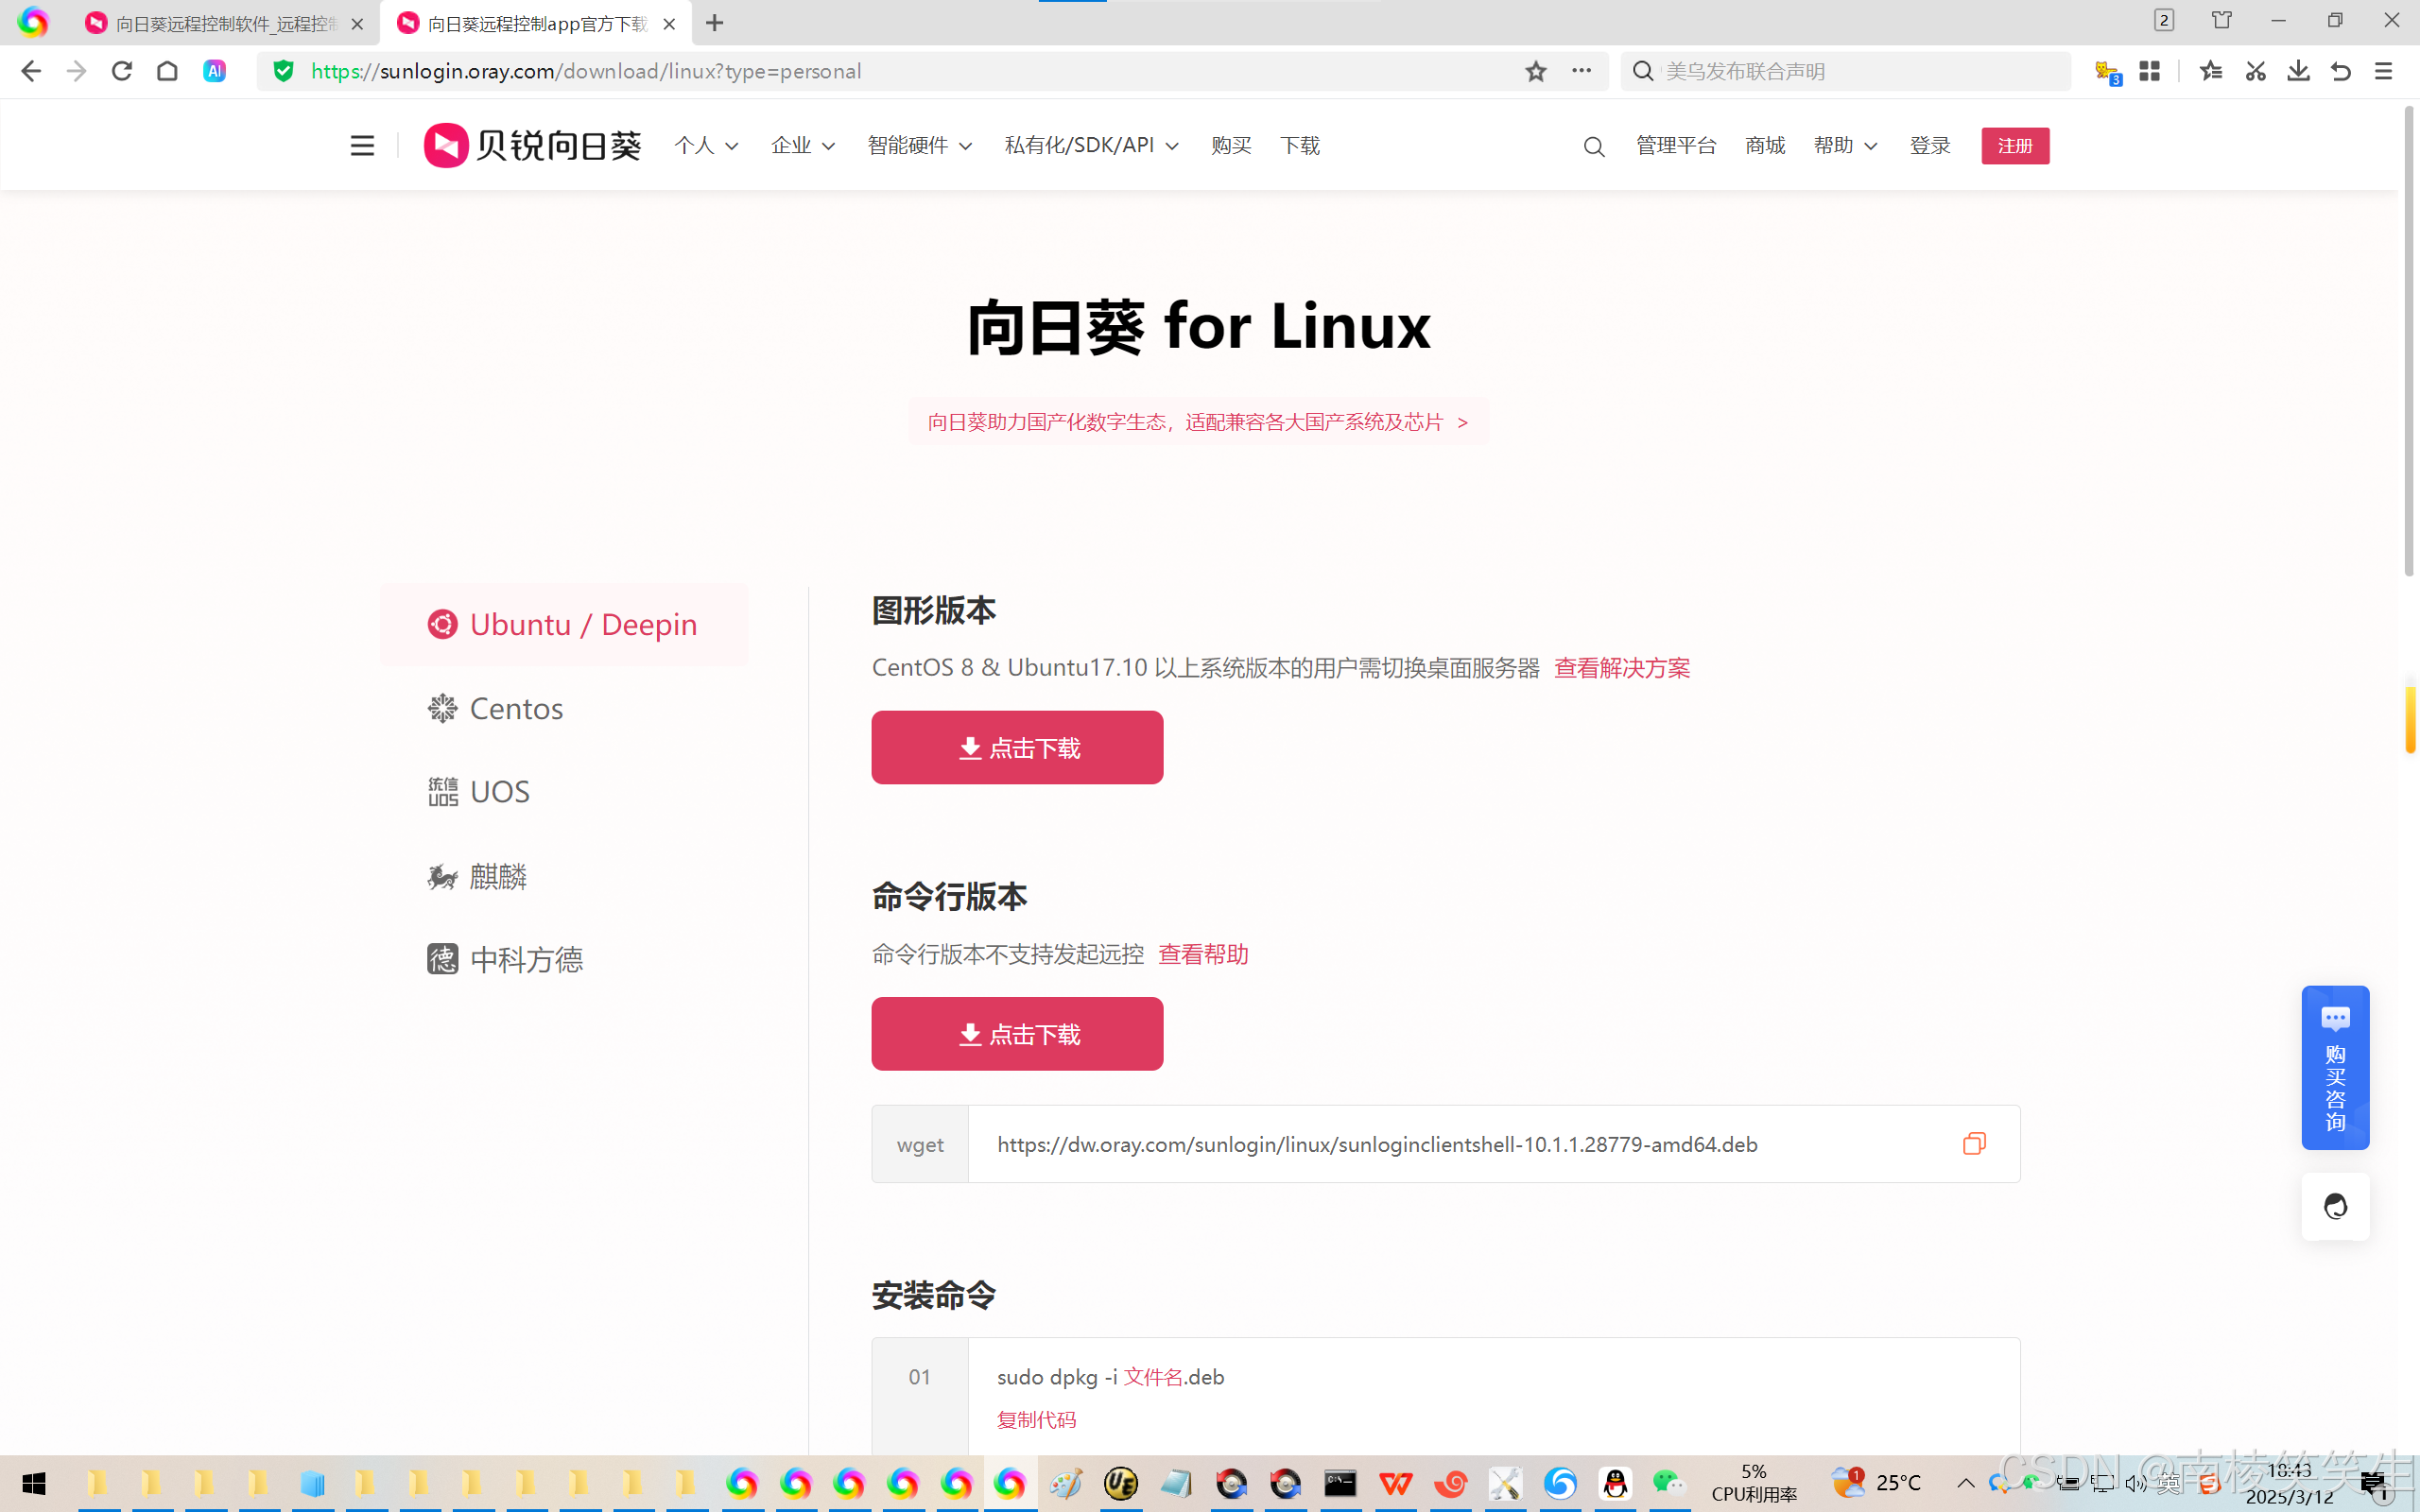Close the first 向日葵远程控制软件 tab
The height and width of the screenshot is (1512, 2420).
(x=357, y=23)
